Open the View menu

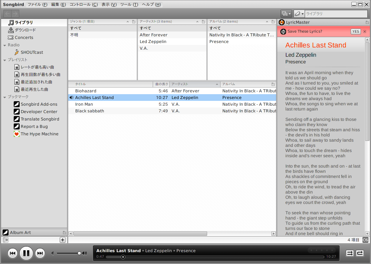(109, 4)
